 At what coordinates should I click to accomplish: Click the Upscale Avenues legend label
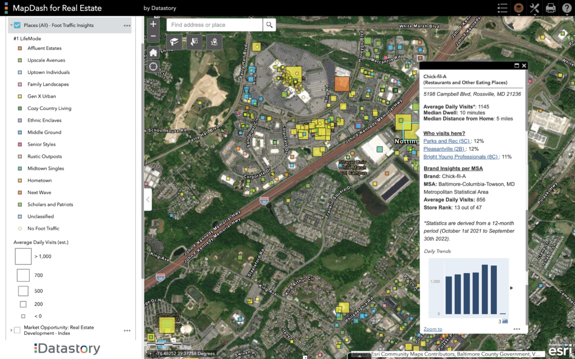(x=46, y=60)
